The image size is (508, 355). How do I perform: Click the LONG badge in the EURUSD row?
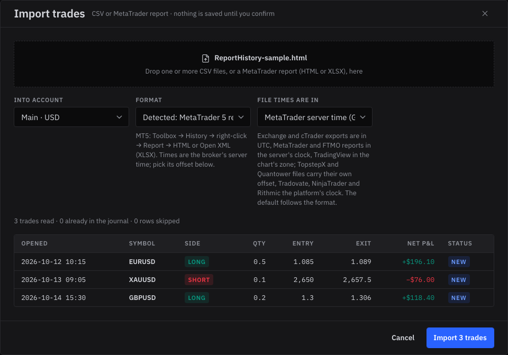coord(197,262)
